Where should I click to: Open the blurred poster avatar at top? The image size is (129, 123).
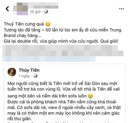coord(20,9)
